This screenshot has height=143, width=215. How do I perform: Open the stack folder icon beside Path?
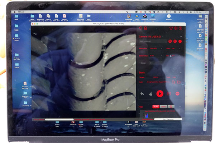point(179,82)
